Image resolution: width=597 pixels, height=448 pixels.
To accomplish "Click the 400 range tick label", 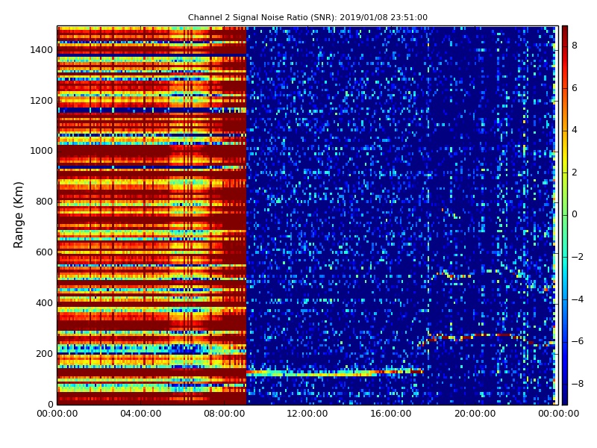I will pos(44,303).
